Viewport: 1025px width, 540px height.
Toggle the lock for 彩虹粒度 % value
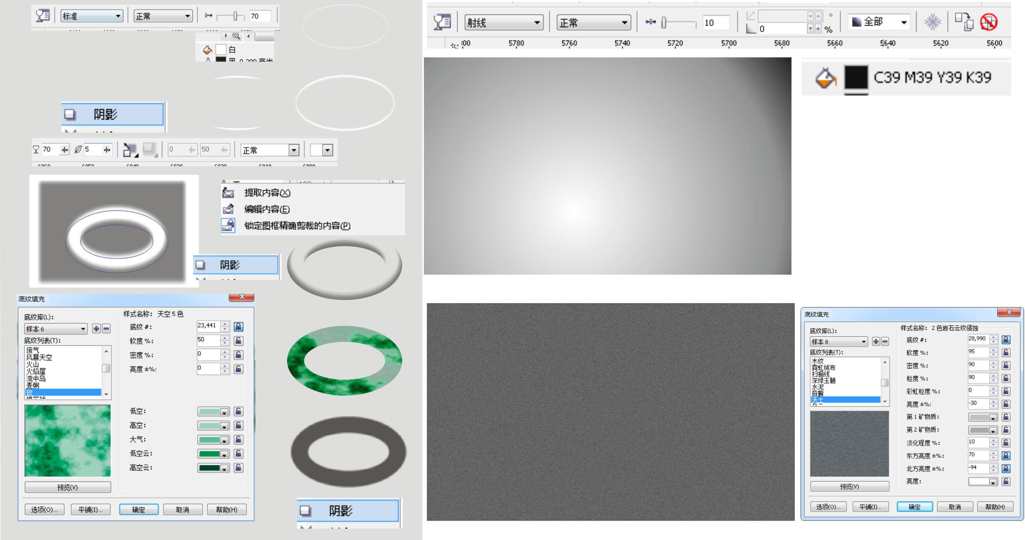tap(1006, 391)
